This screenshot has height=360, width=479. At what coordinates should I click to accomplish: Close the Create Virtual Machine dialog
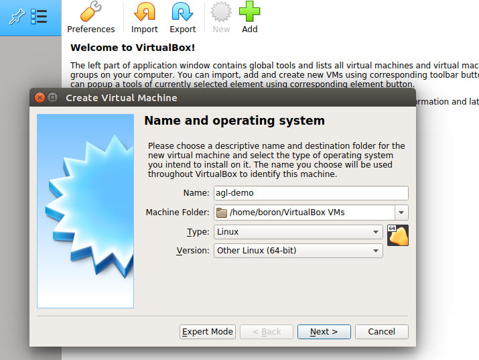pyautogui.click(x=40, y=97)
